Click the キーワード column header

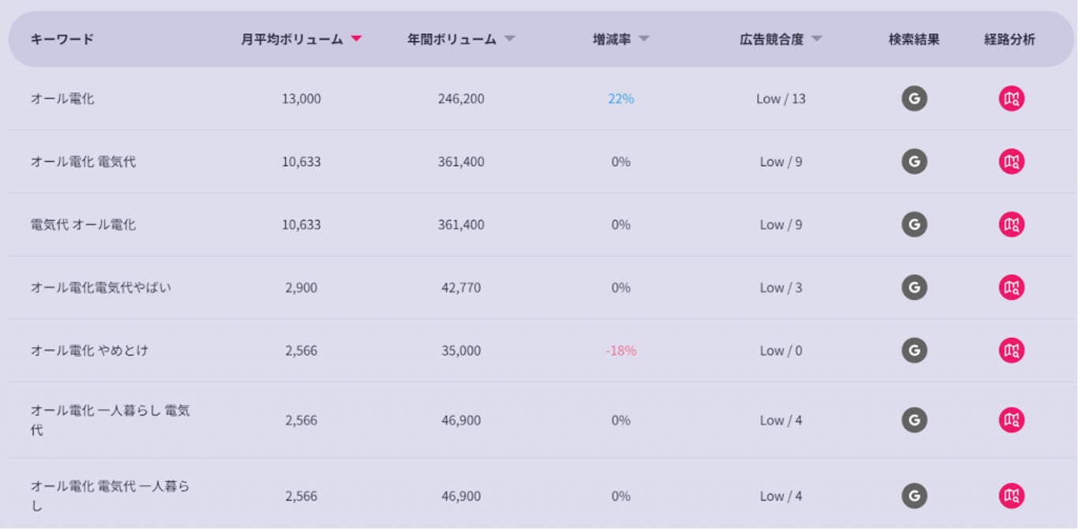[62, 39]
